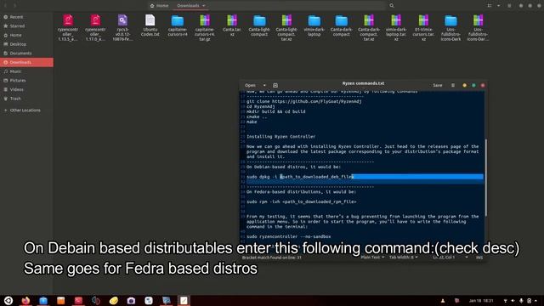This screenshot has width=544, height=306.
Task: Select the ryzencontroller 1.13.5 deb file
Action: coord(68,28)
